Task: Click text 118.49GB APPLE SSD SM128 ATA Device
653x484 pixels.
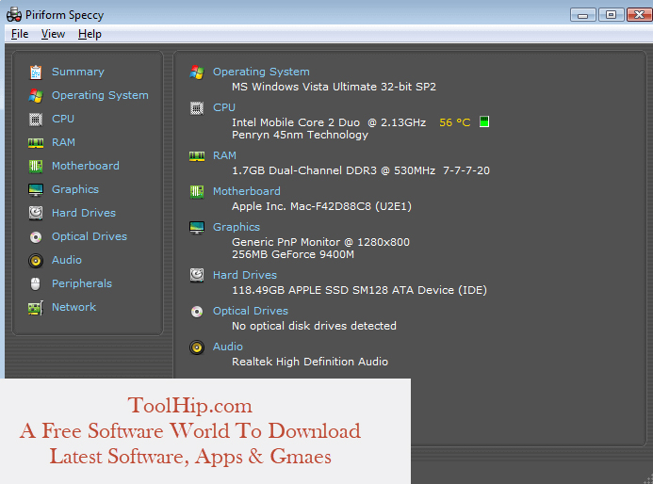Action: point(344,290)
